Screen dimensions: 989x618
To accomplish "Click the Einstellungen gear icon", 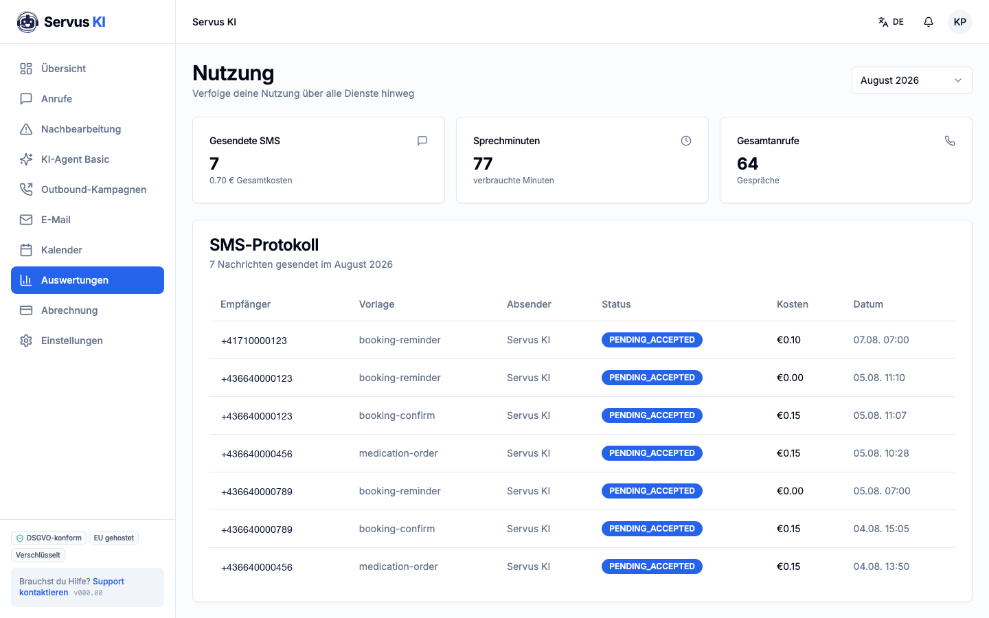I will pos(26,341).
